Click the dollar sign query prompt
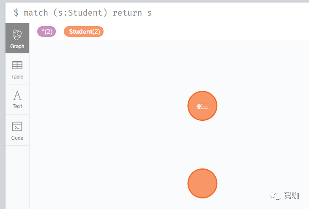309x209 pixels. tap(16, 13)
